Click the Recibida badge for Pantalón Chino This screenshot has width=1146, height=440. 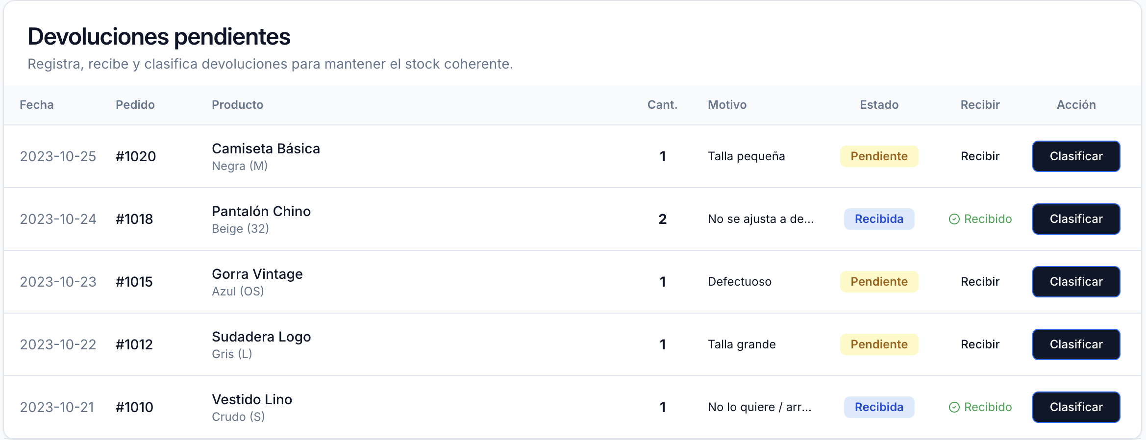pos(879,219)
